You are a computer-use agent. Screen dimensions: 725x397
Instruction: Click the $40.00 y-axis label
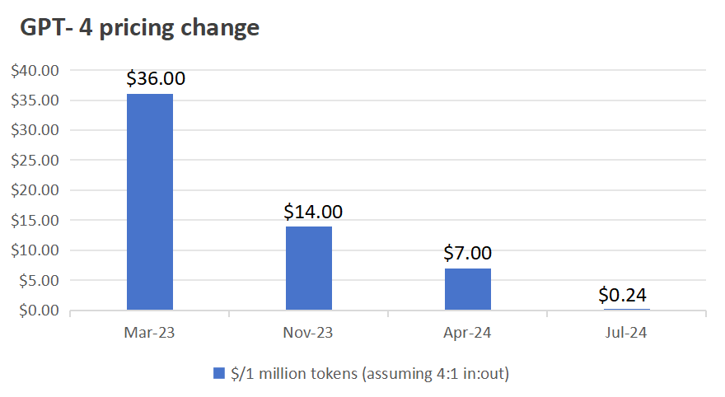pyautogui.click(x=35, y=71)
